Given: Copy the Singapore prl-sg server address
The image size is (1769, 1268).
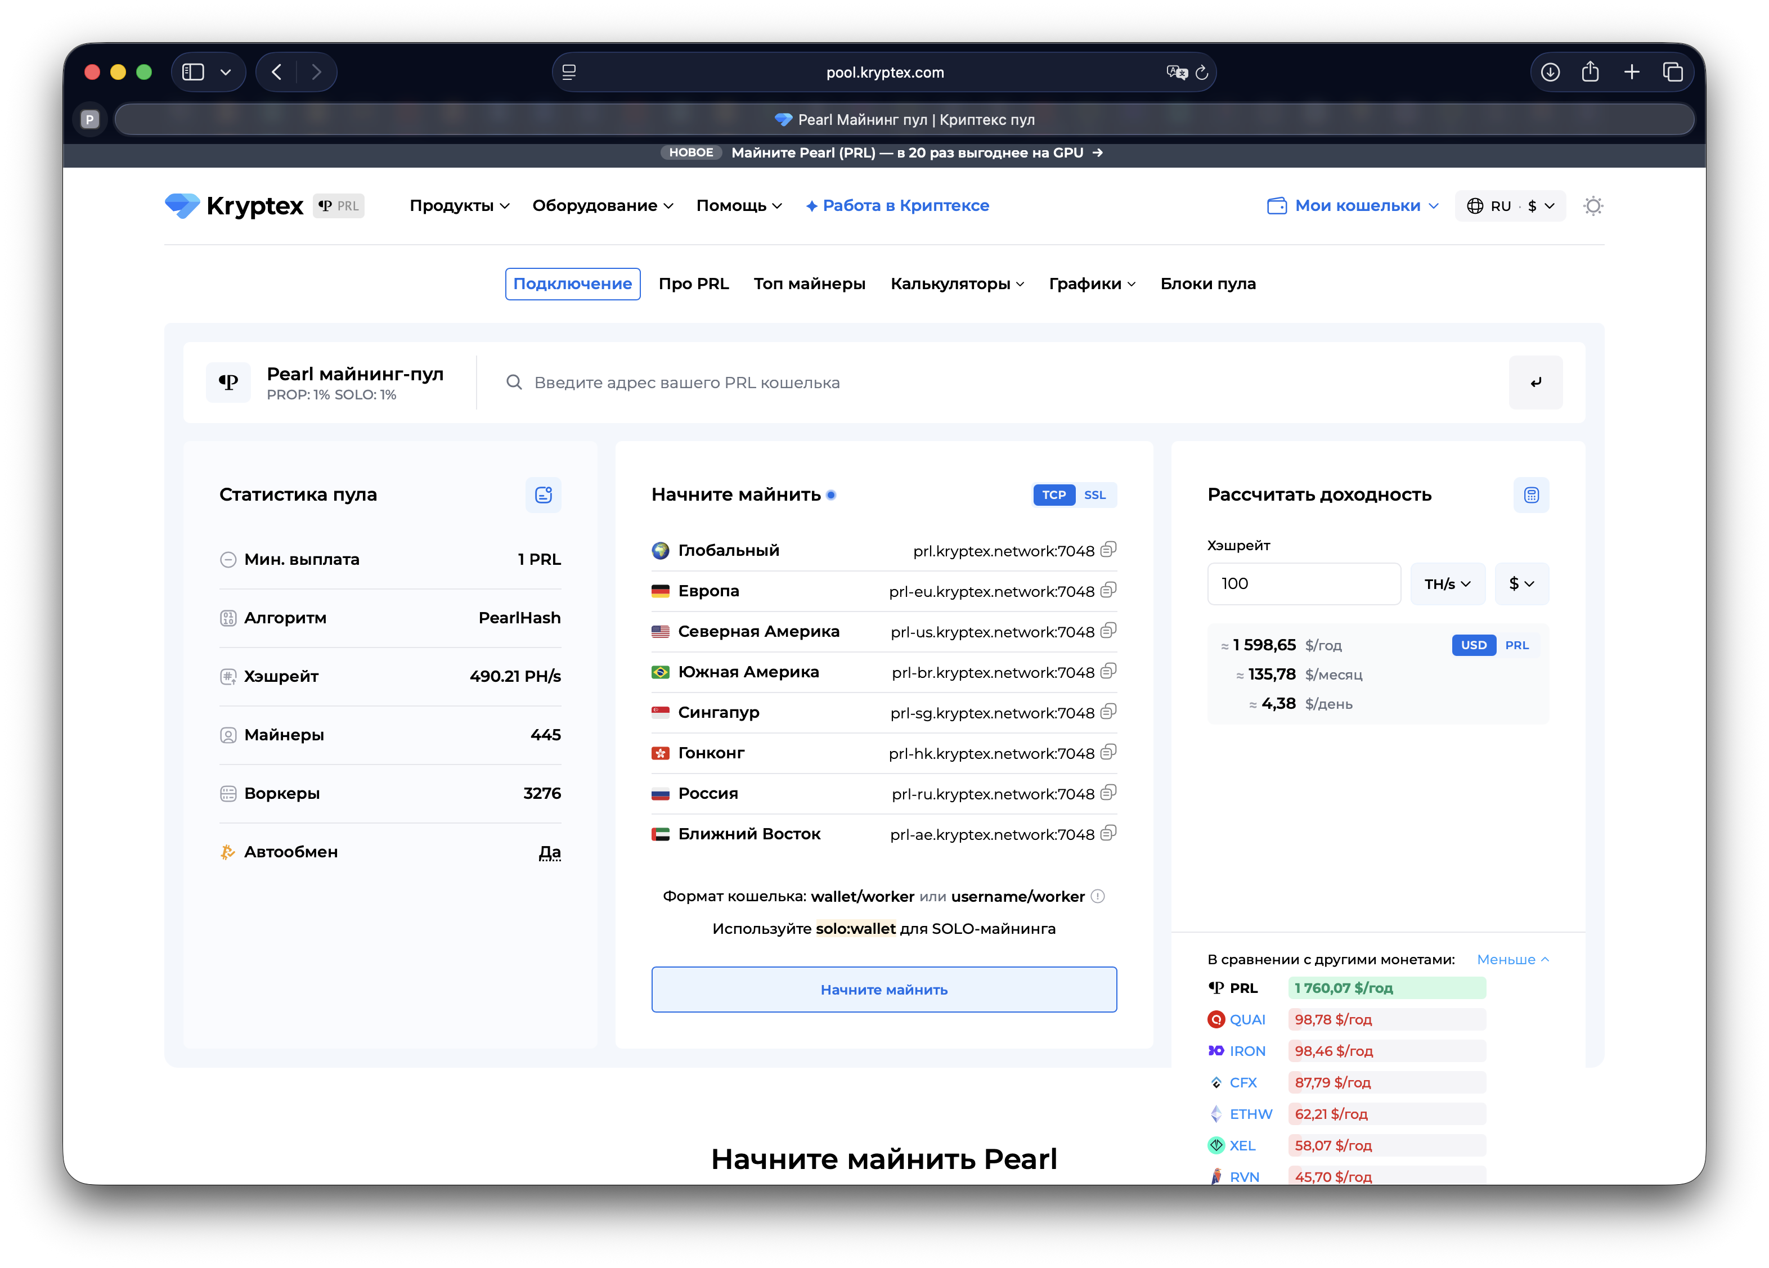Looking at the screenshot, I should point(1108,712).
